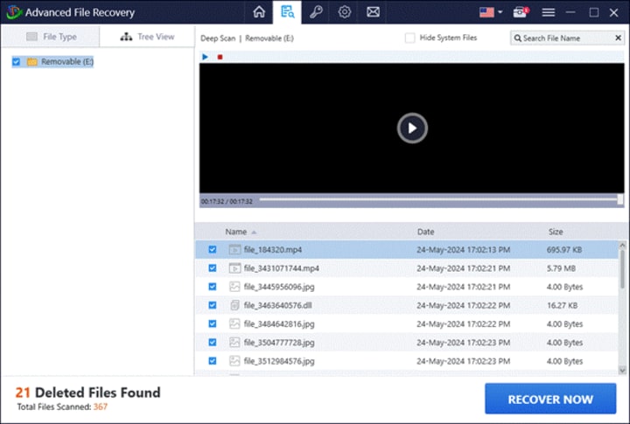
Task: Click the 695.97 KB size value
Action: coord(564,250)
